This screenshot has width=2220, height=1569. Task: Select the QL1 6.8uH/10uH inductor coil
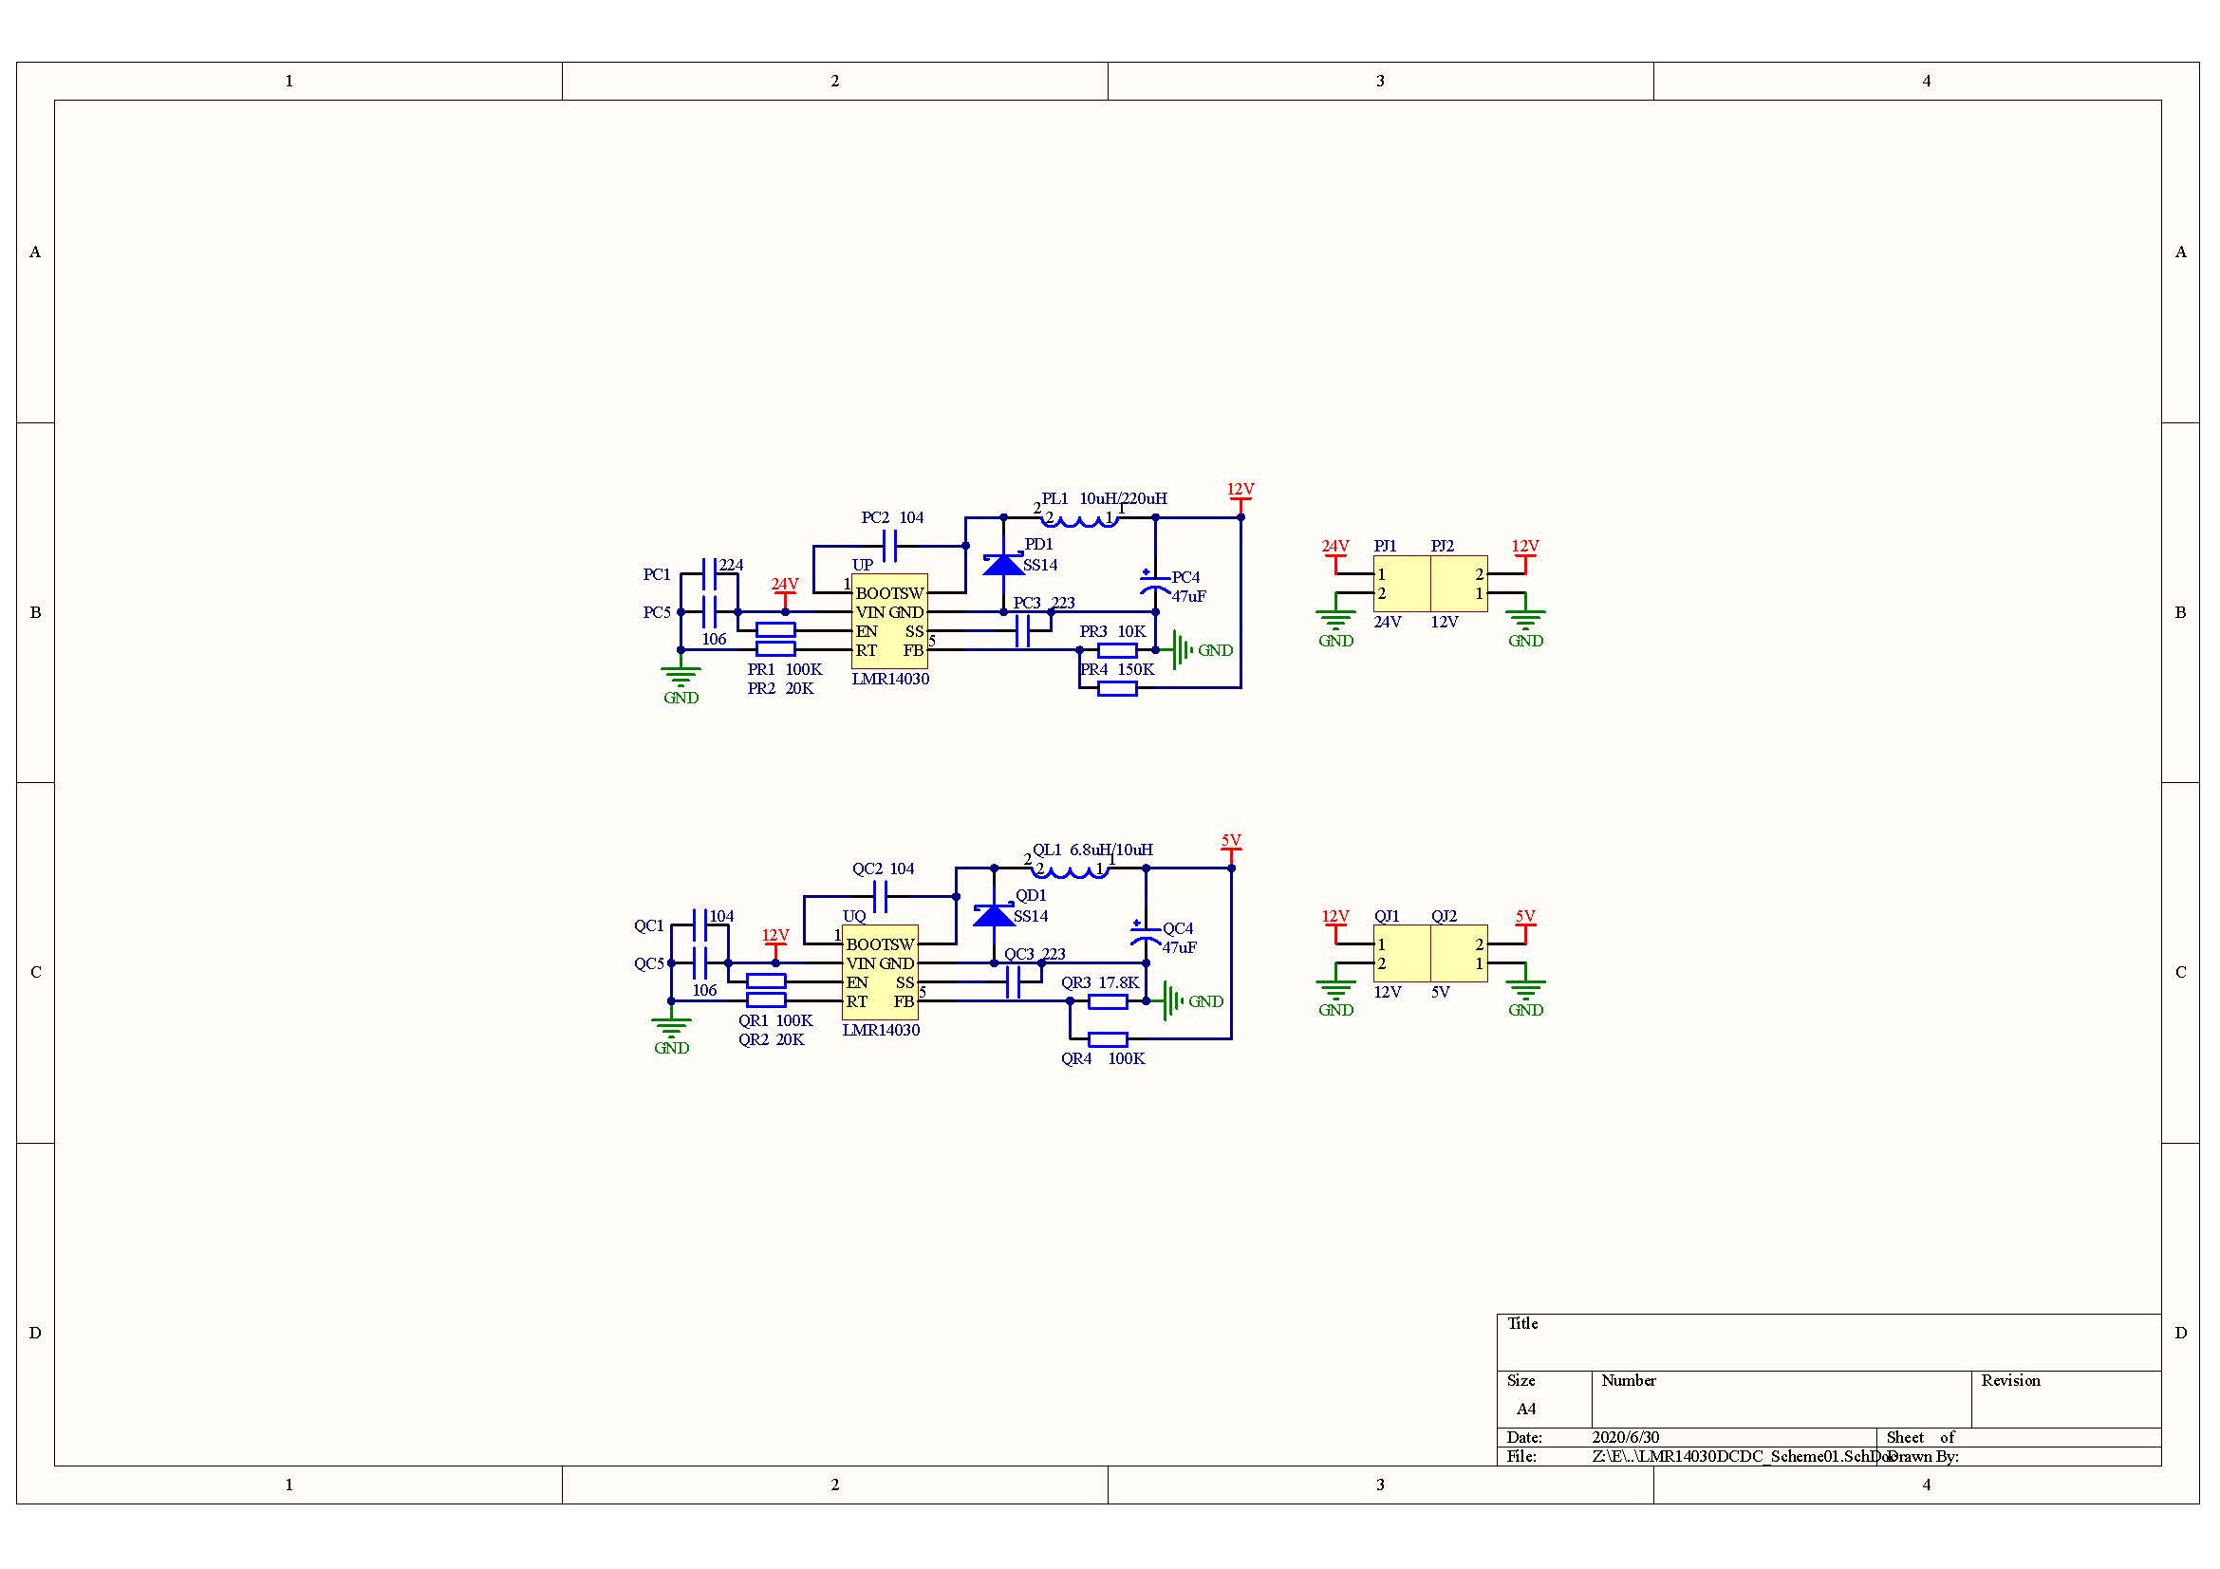(1072, 871)
